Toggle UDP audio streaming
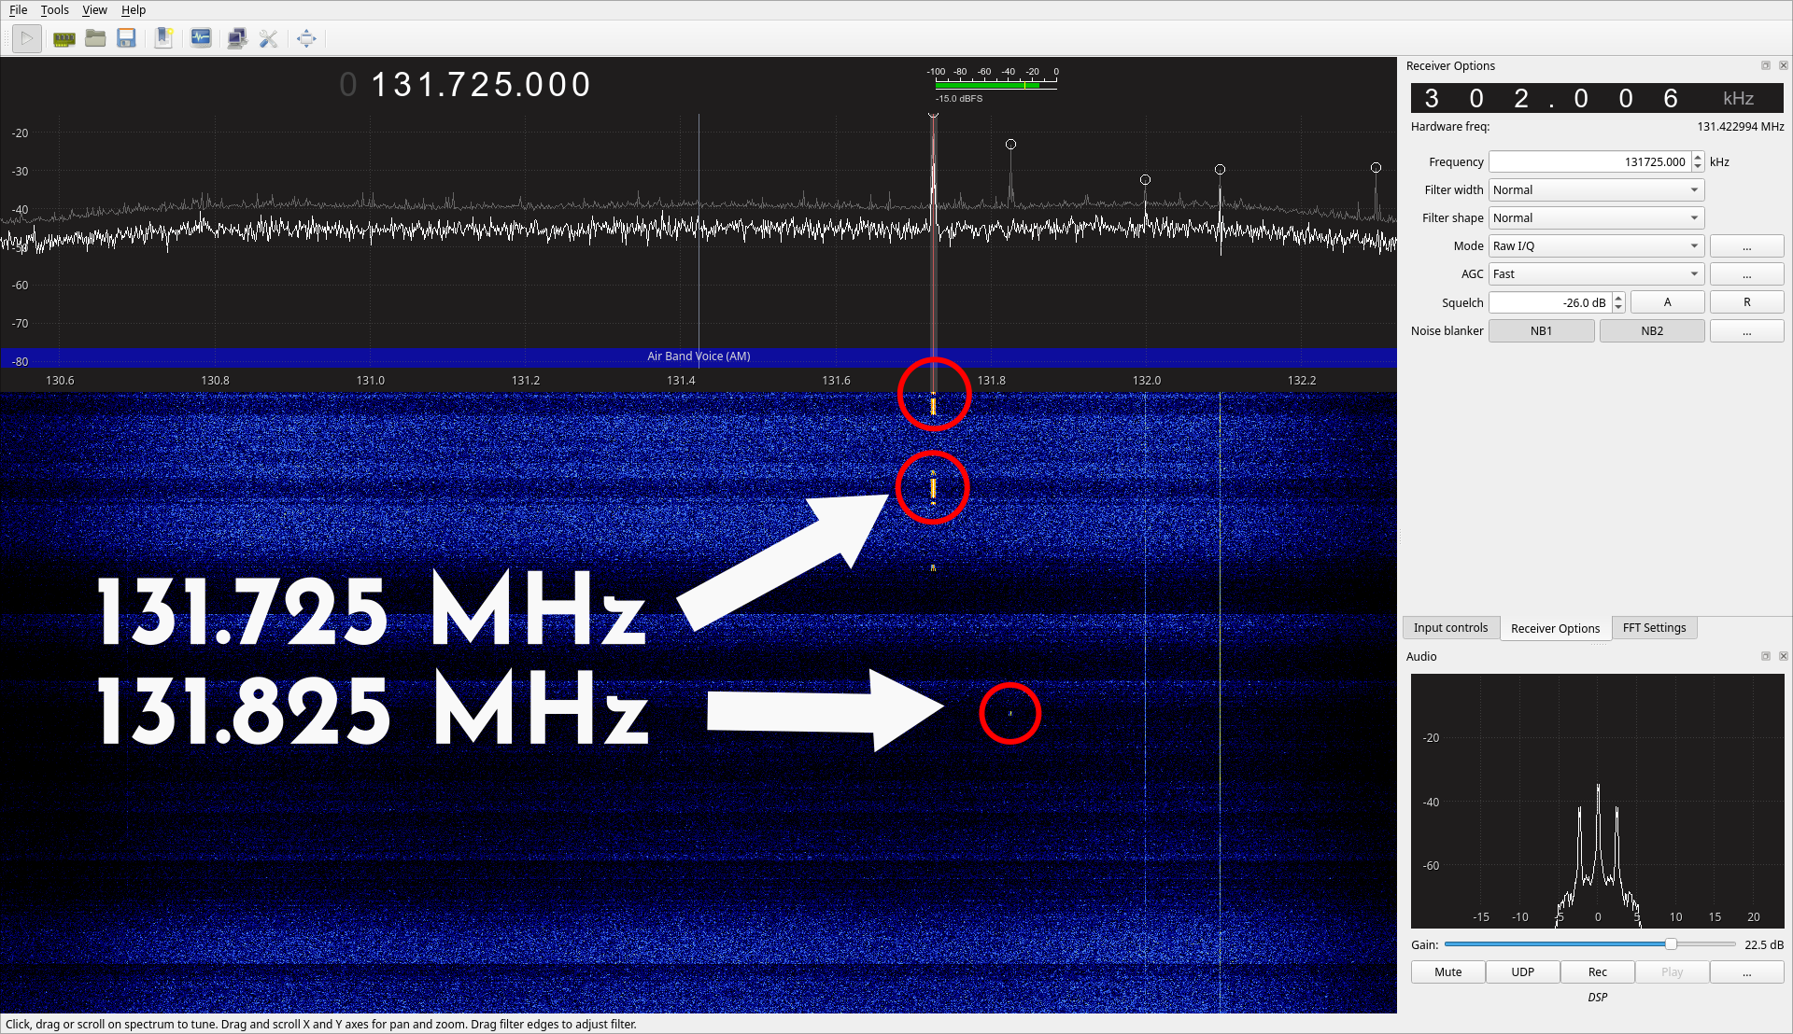 1522,972
